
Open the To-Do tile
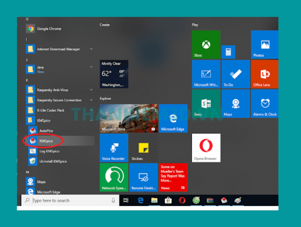[236, 74]
